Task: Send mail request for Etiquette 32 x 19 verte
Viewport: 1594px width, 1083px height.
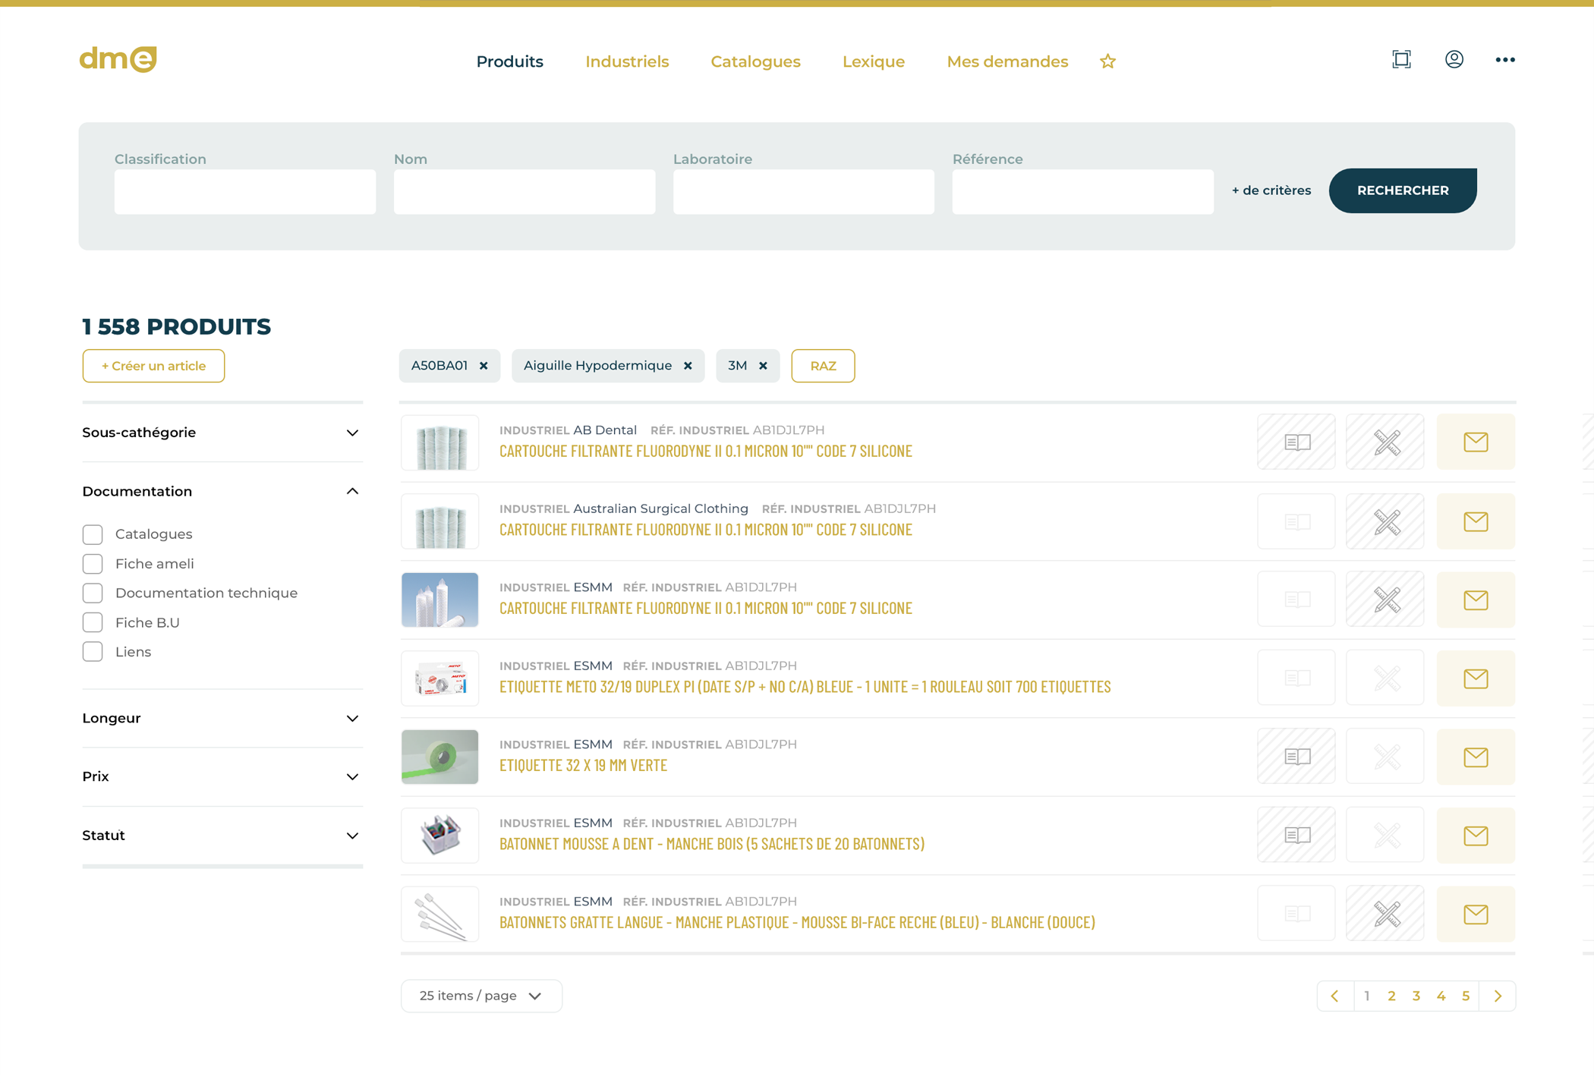Action: (x=1476, y=757)
